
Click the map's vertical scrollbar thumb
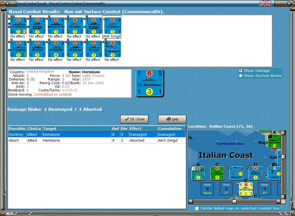coord(283,157)
